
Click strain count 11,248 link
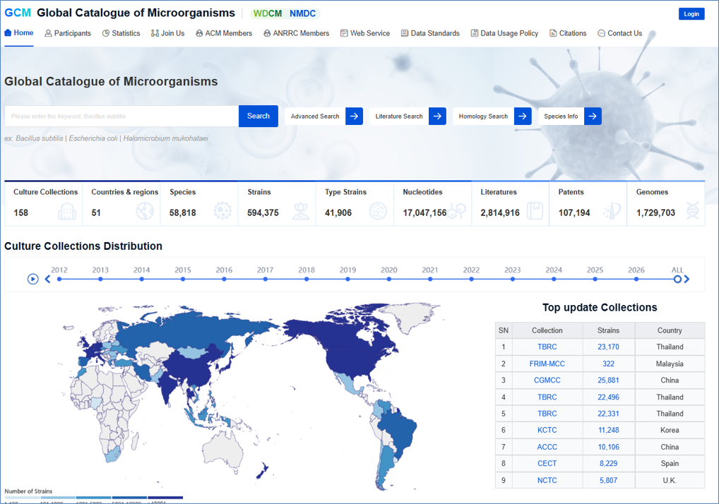608,430
